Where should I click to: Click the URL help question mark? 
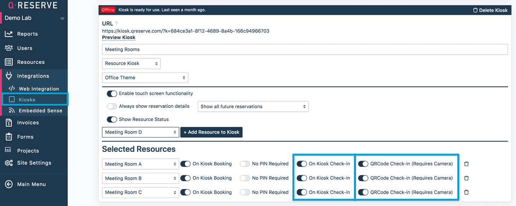pos(117,24)
